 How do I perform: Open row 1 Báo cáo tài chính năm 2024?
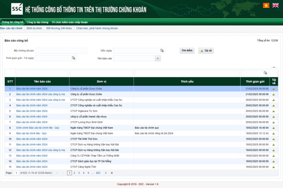(32, 89)
